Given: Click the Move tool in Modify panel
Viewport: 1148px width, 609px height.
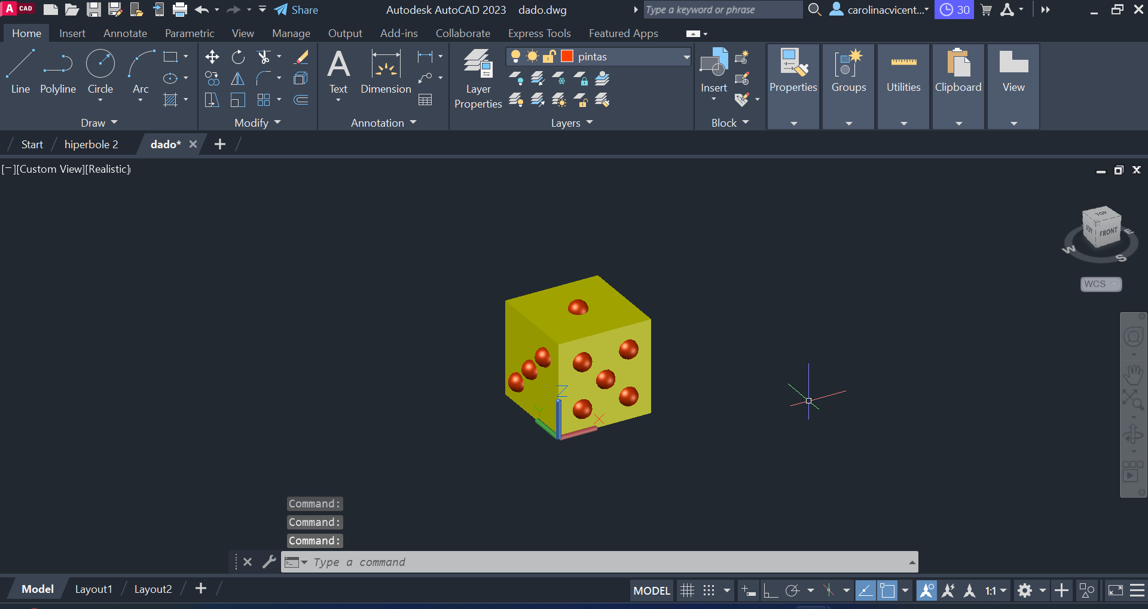Looking at the screenshot, I should point(212,57).
